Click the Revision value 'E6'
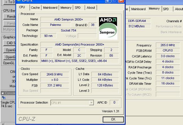The height and width of the screenshot is (125, 183). coord(111,56)
